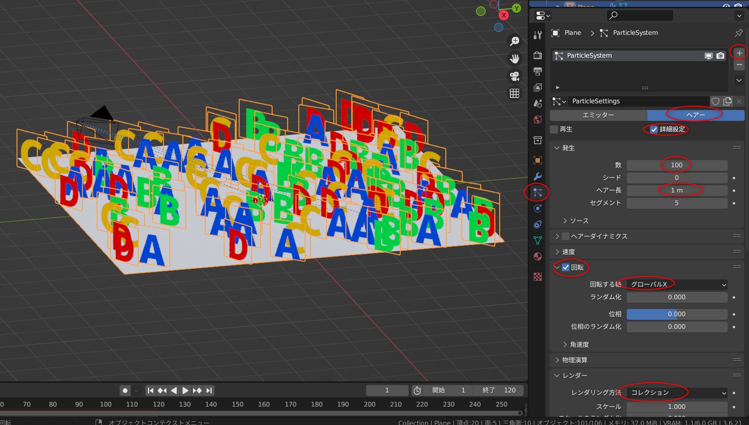The height and width of the screenshot is (425, 749).
Task: Expand the 物理演算 panel
Action: coord(574,360)
